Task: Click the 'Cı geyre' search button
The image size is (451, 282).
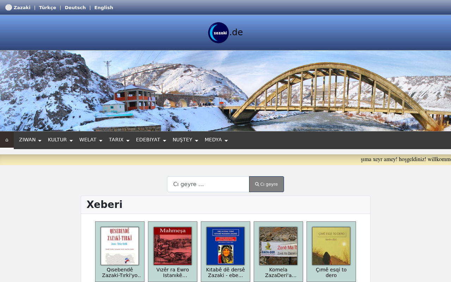Action: (x=266, y=184)
